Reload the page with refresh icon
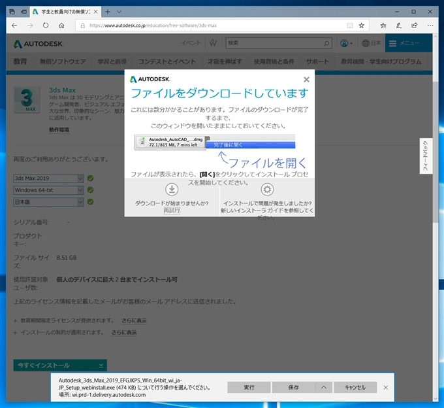 click(x=46, y=25)
